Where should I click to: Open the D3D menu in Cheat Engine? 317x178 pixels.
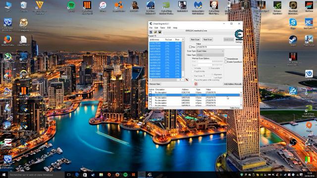point(169,28)
